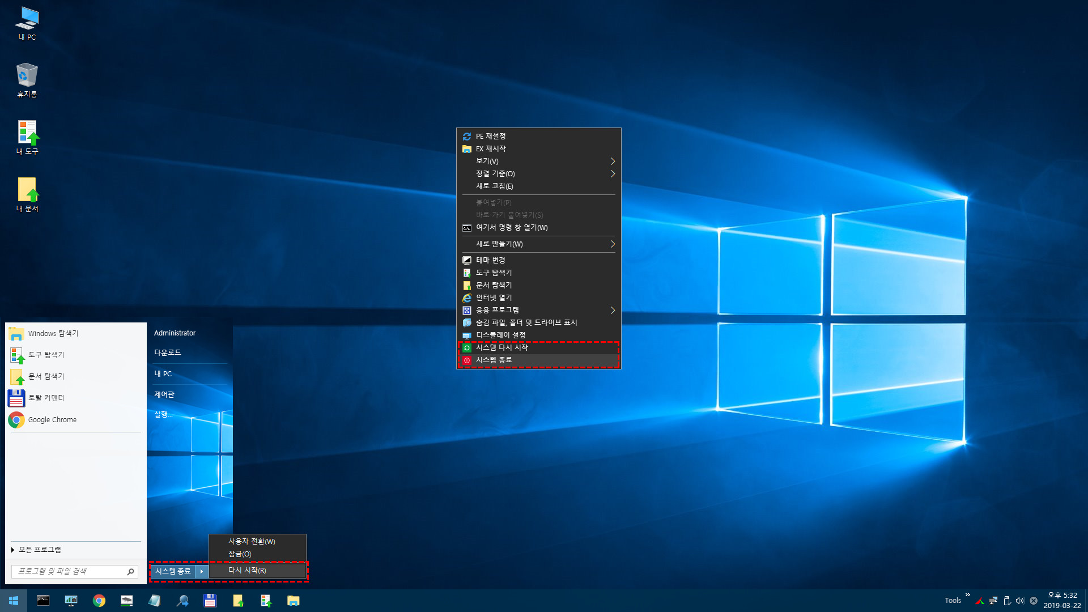Open 제어판 in Start menu
Viewport: 1088px width, 612px height.
pyautogui.click(x=164, y=394)
